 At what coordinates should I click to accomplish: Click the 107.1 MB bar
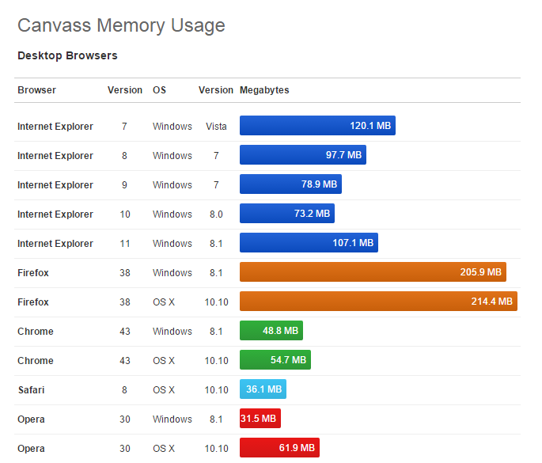click(x=309, y=243)
